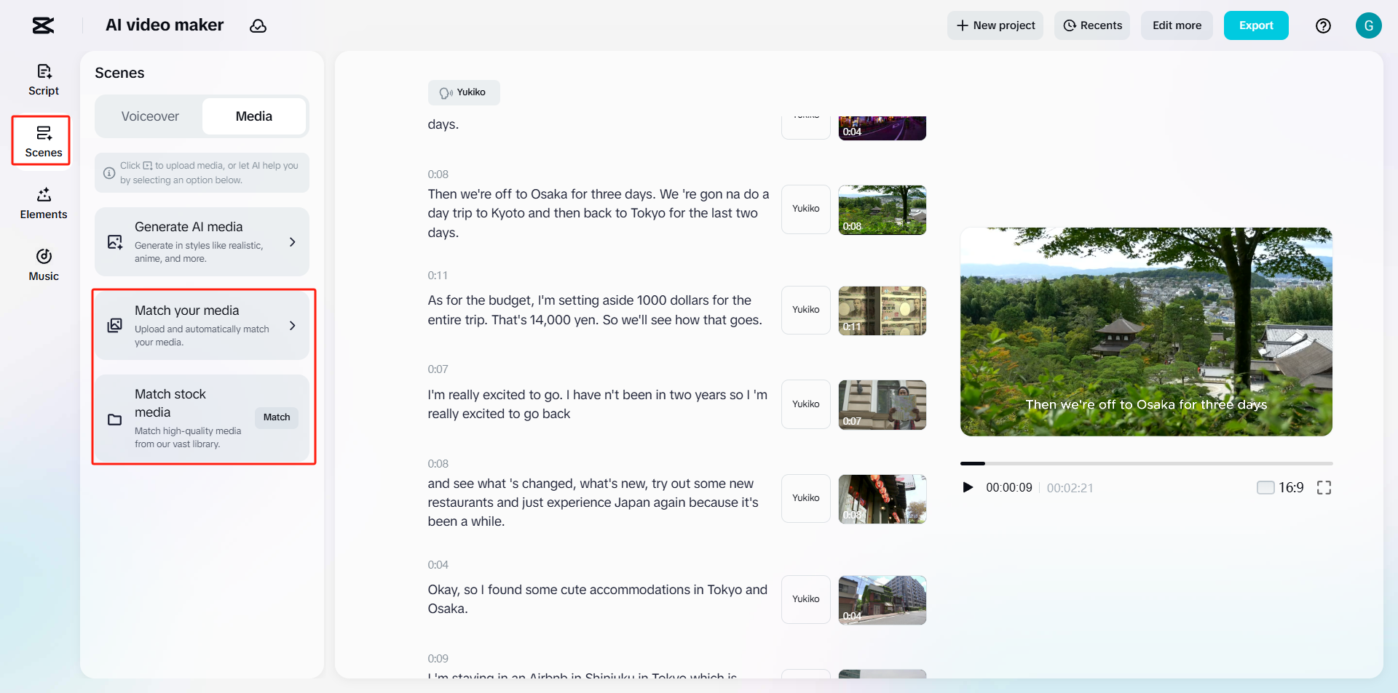Click the Match your media icon
The height and width of the screenshot is (693, 1398).
pyautogui.click(x=115, y=326)
